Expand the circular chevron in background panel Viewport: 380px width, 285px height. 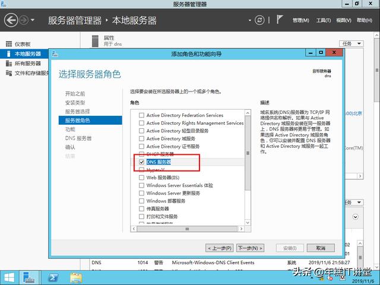tap(355, 217)
